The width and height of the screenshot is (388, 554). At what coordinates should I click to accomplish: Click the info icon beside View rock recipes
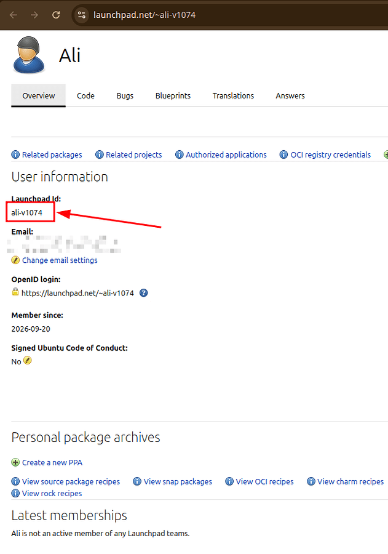[x=15, y=493]
